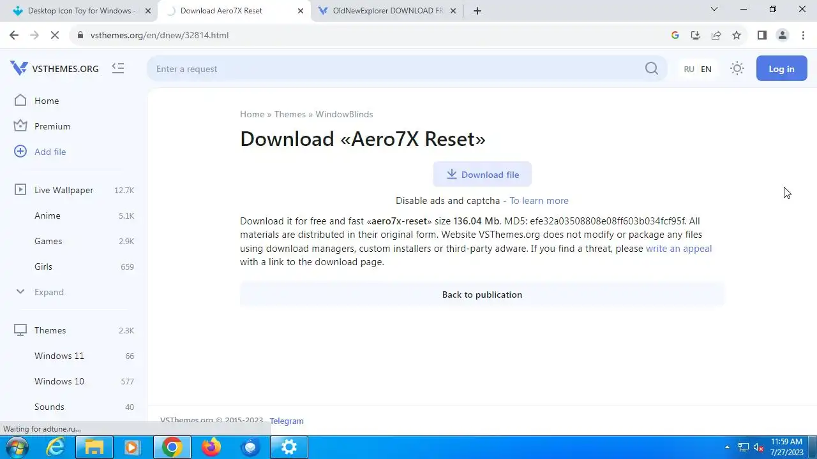Click the network tray icon
Image resolution: width=817 pixels, height=459 pixels.
744,448
